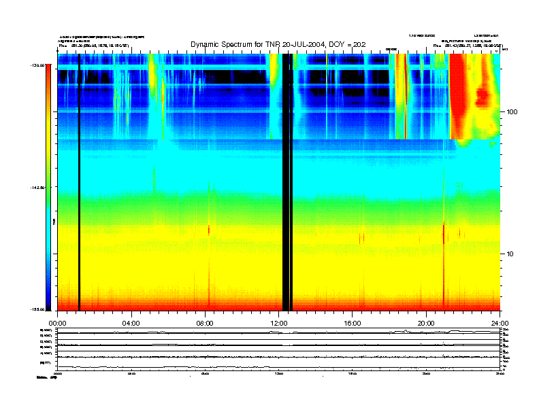
Task: Click the bottom-most trace in the lower panel
Action: tap(278, 367)
